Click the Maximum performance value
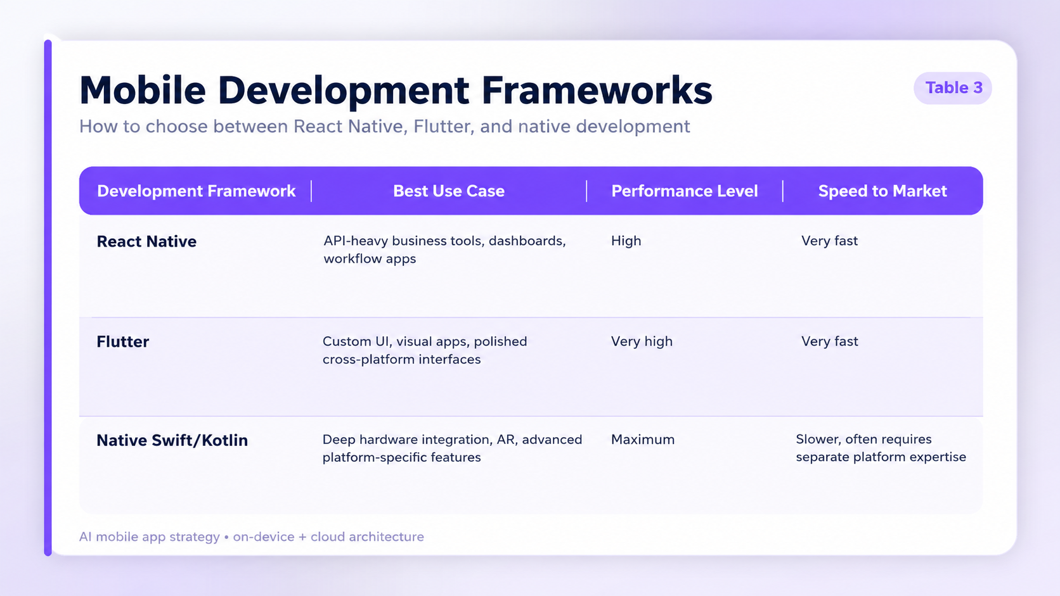The height and width of the screenshot is (596, 1060). click(x=643, y=440)
